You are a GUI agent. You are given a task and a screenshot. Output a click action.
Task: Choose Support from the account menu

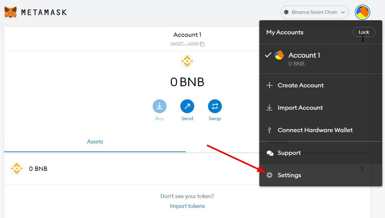pyautogui.click(x=289, y=153)
